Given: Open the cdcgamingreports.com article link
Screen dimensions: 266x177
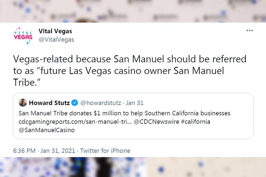Looking at the screenshot, I should click(75, 122).
